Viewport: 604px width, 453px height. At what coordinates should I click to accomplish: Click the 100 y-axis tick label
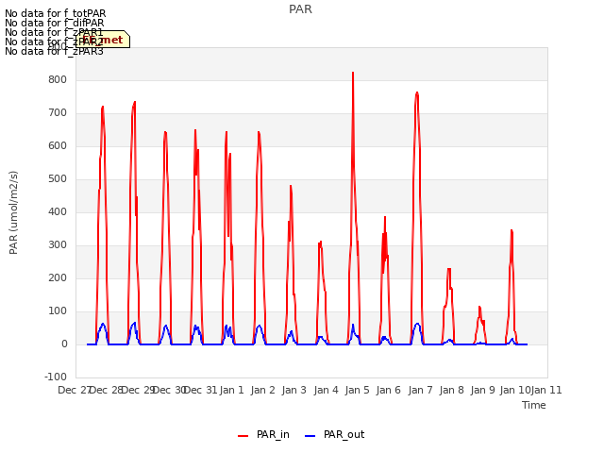coord(58,311)
